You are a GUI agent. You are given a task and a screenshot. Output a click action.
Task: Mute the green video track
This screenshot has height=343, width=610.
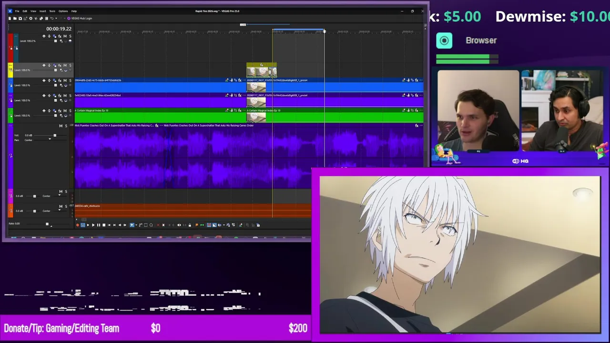65,111
